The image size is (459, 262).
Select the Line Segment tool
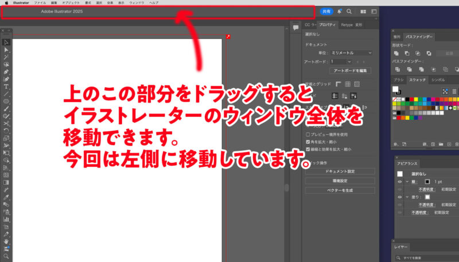6,94
